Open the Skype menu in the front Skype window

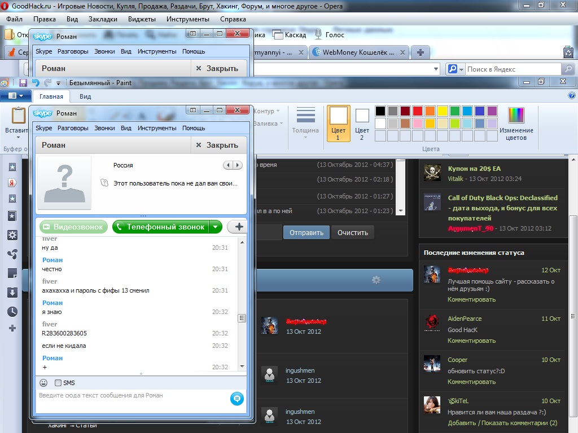[44, 128]
